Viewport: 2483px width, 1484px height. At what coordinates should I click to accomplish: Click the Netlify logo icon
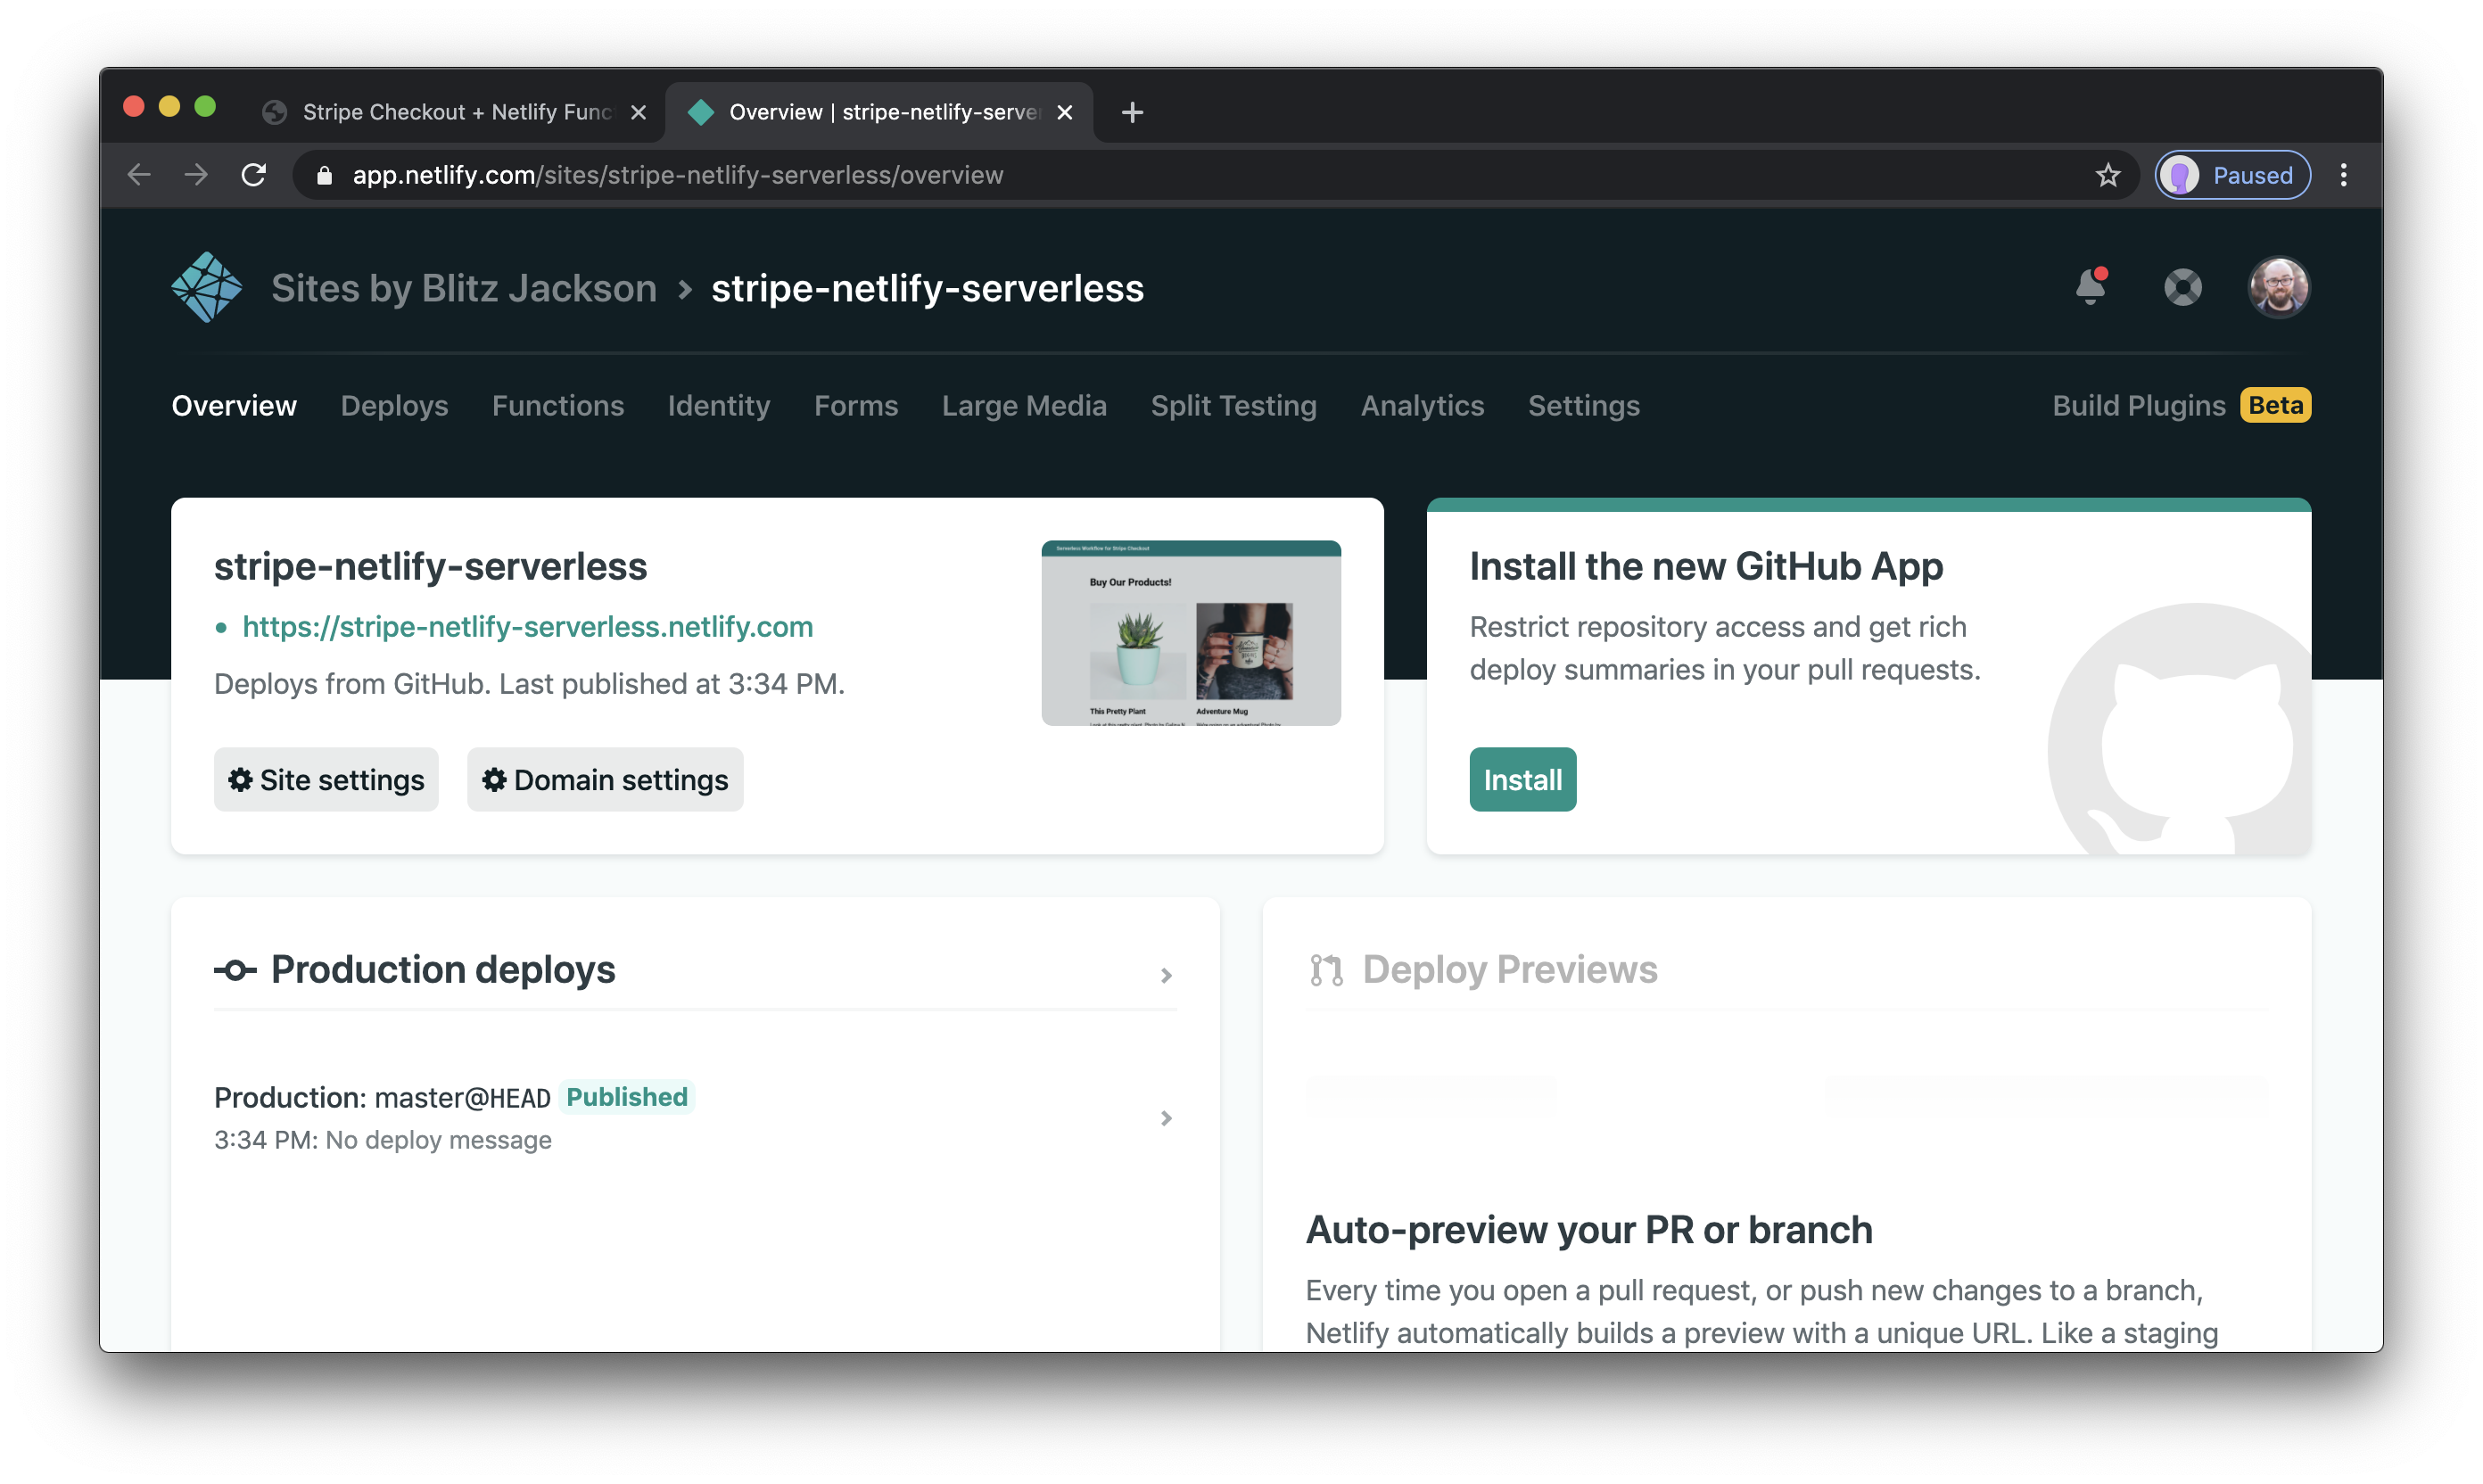tap(206, 288)
